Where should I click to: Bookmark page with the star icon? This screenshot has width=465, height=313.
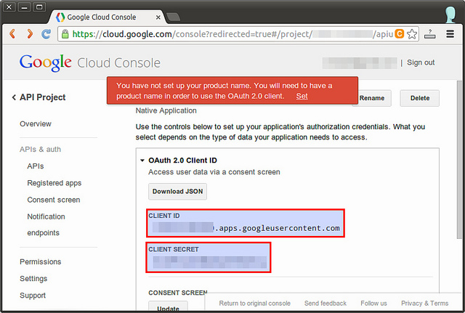click(x=413, y=34)
